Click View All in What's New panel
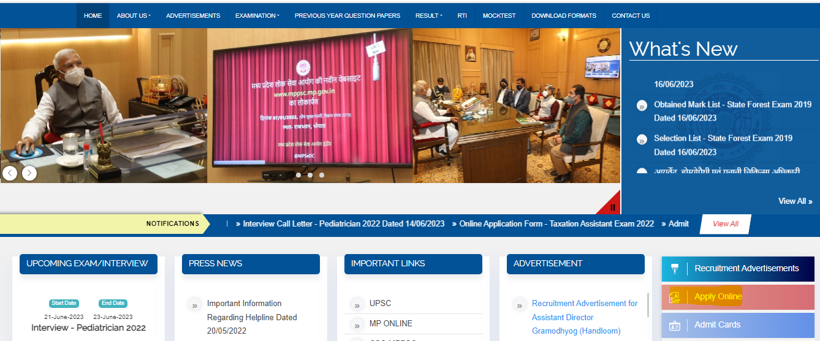Image resolution: width=820 pixels, height=341 pixels. click(795, 201)
